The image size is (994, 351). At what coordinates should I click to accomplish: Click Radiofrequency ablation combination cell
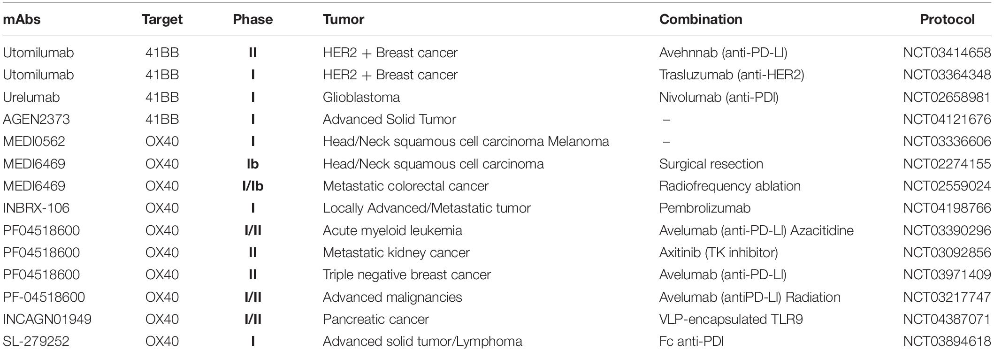pyautogui.click(x=730, y=186)
